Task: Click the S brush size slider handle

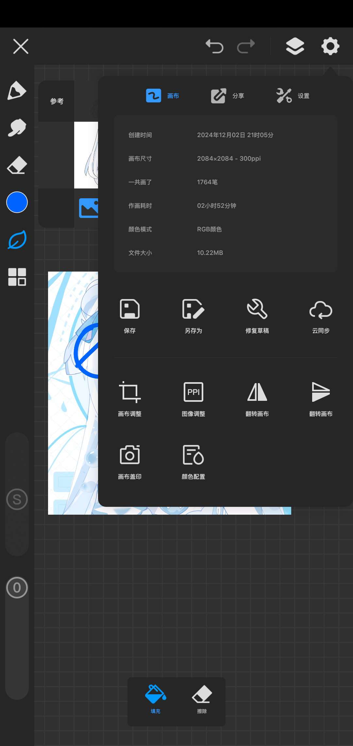Action: pos(17,499)
